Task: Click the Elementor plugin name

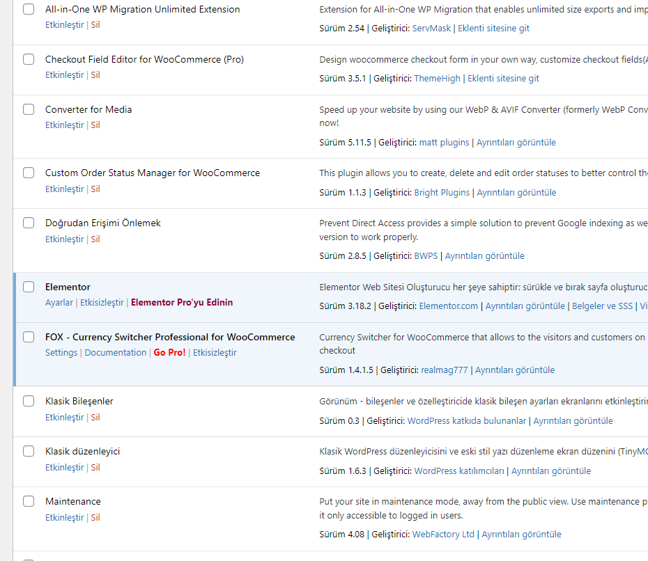Action: [68, 287]
